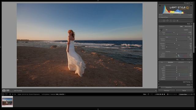Viewport: 196px width, 110px height.
Task: Filter by color label swatches
Action: (172, 94)
